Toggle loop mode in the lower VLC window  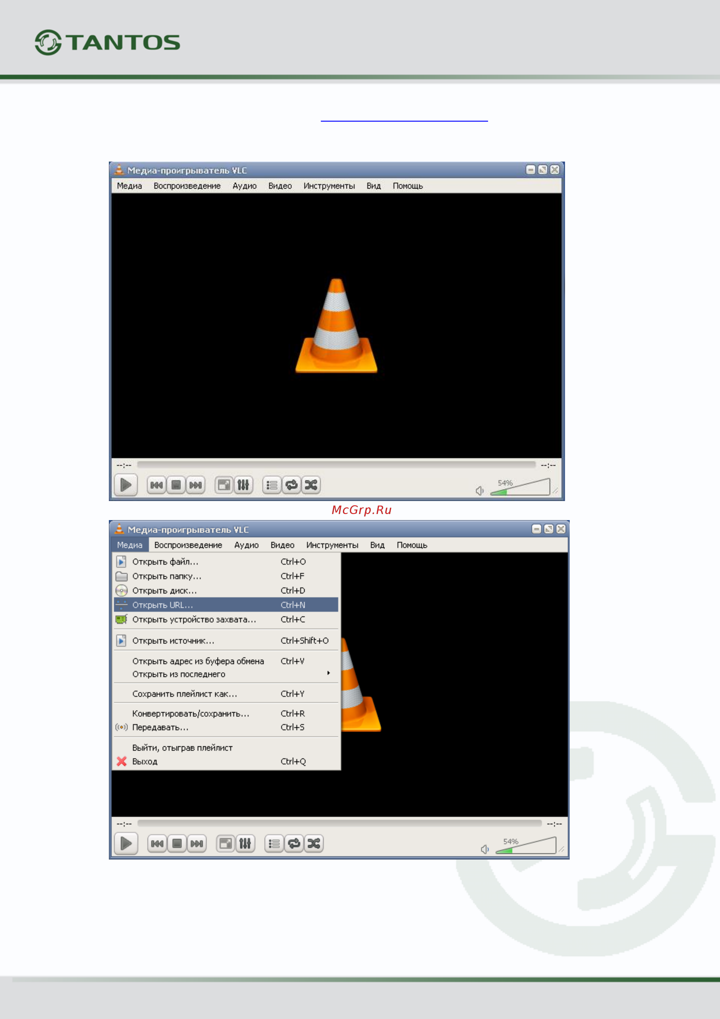pyautogui.click(x=294, y=843)
